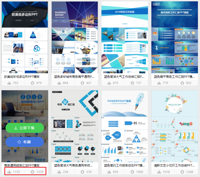Screen dimensions: 200x177
Task: Click favorite star with 679 count
Action: pyautogui.click(x=32, y=83)
